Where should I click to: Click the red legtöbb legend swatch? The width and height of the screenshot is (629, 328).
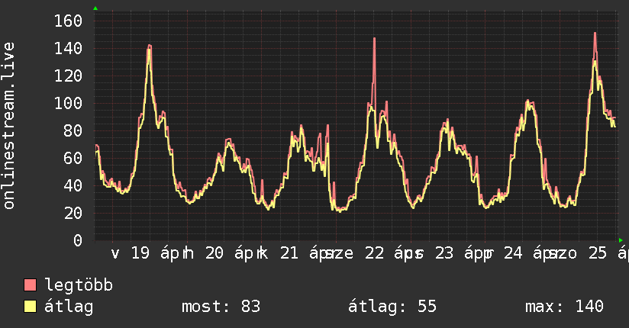pyautogui.click(x=30, y=285)
